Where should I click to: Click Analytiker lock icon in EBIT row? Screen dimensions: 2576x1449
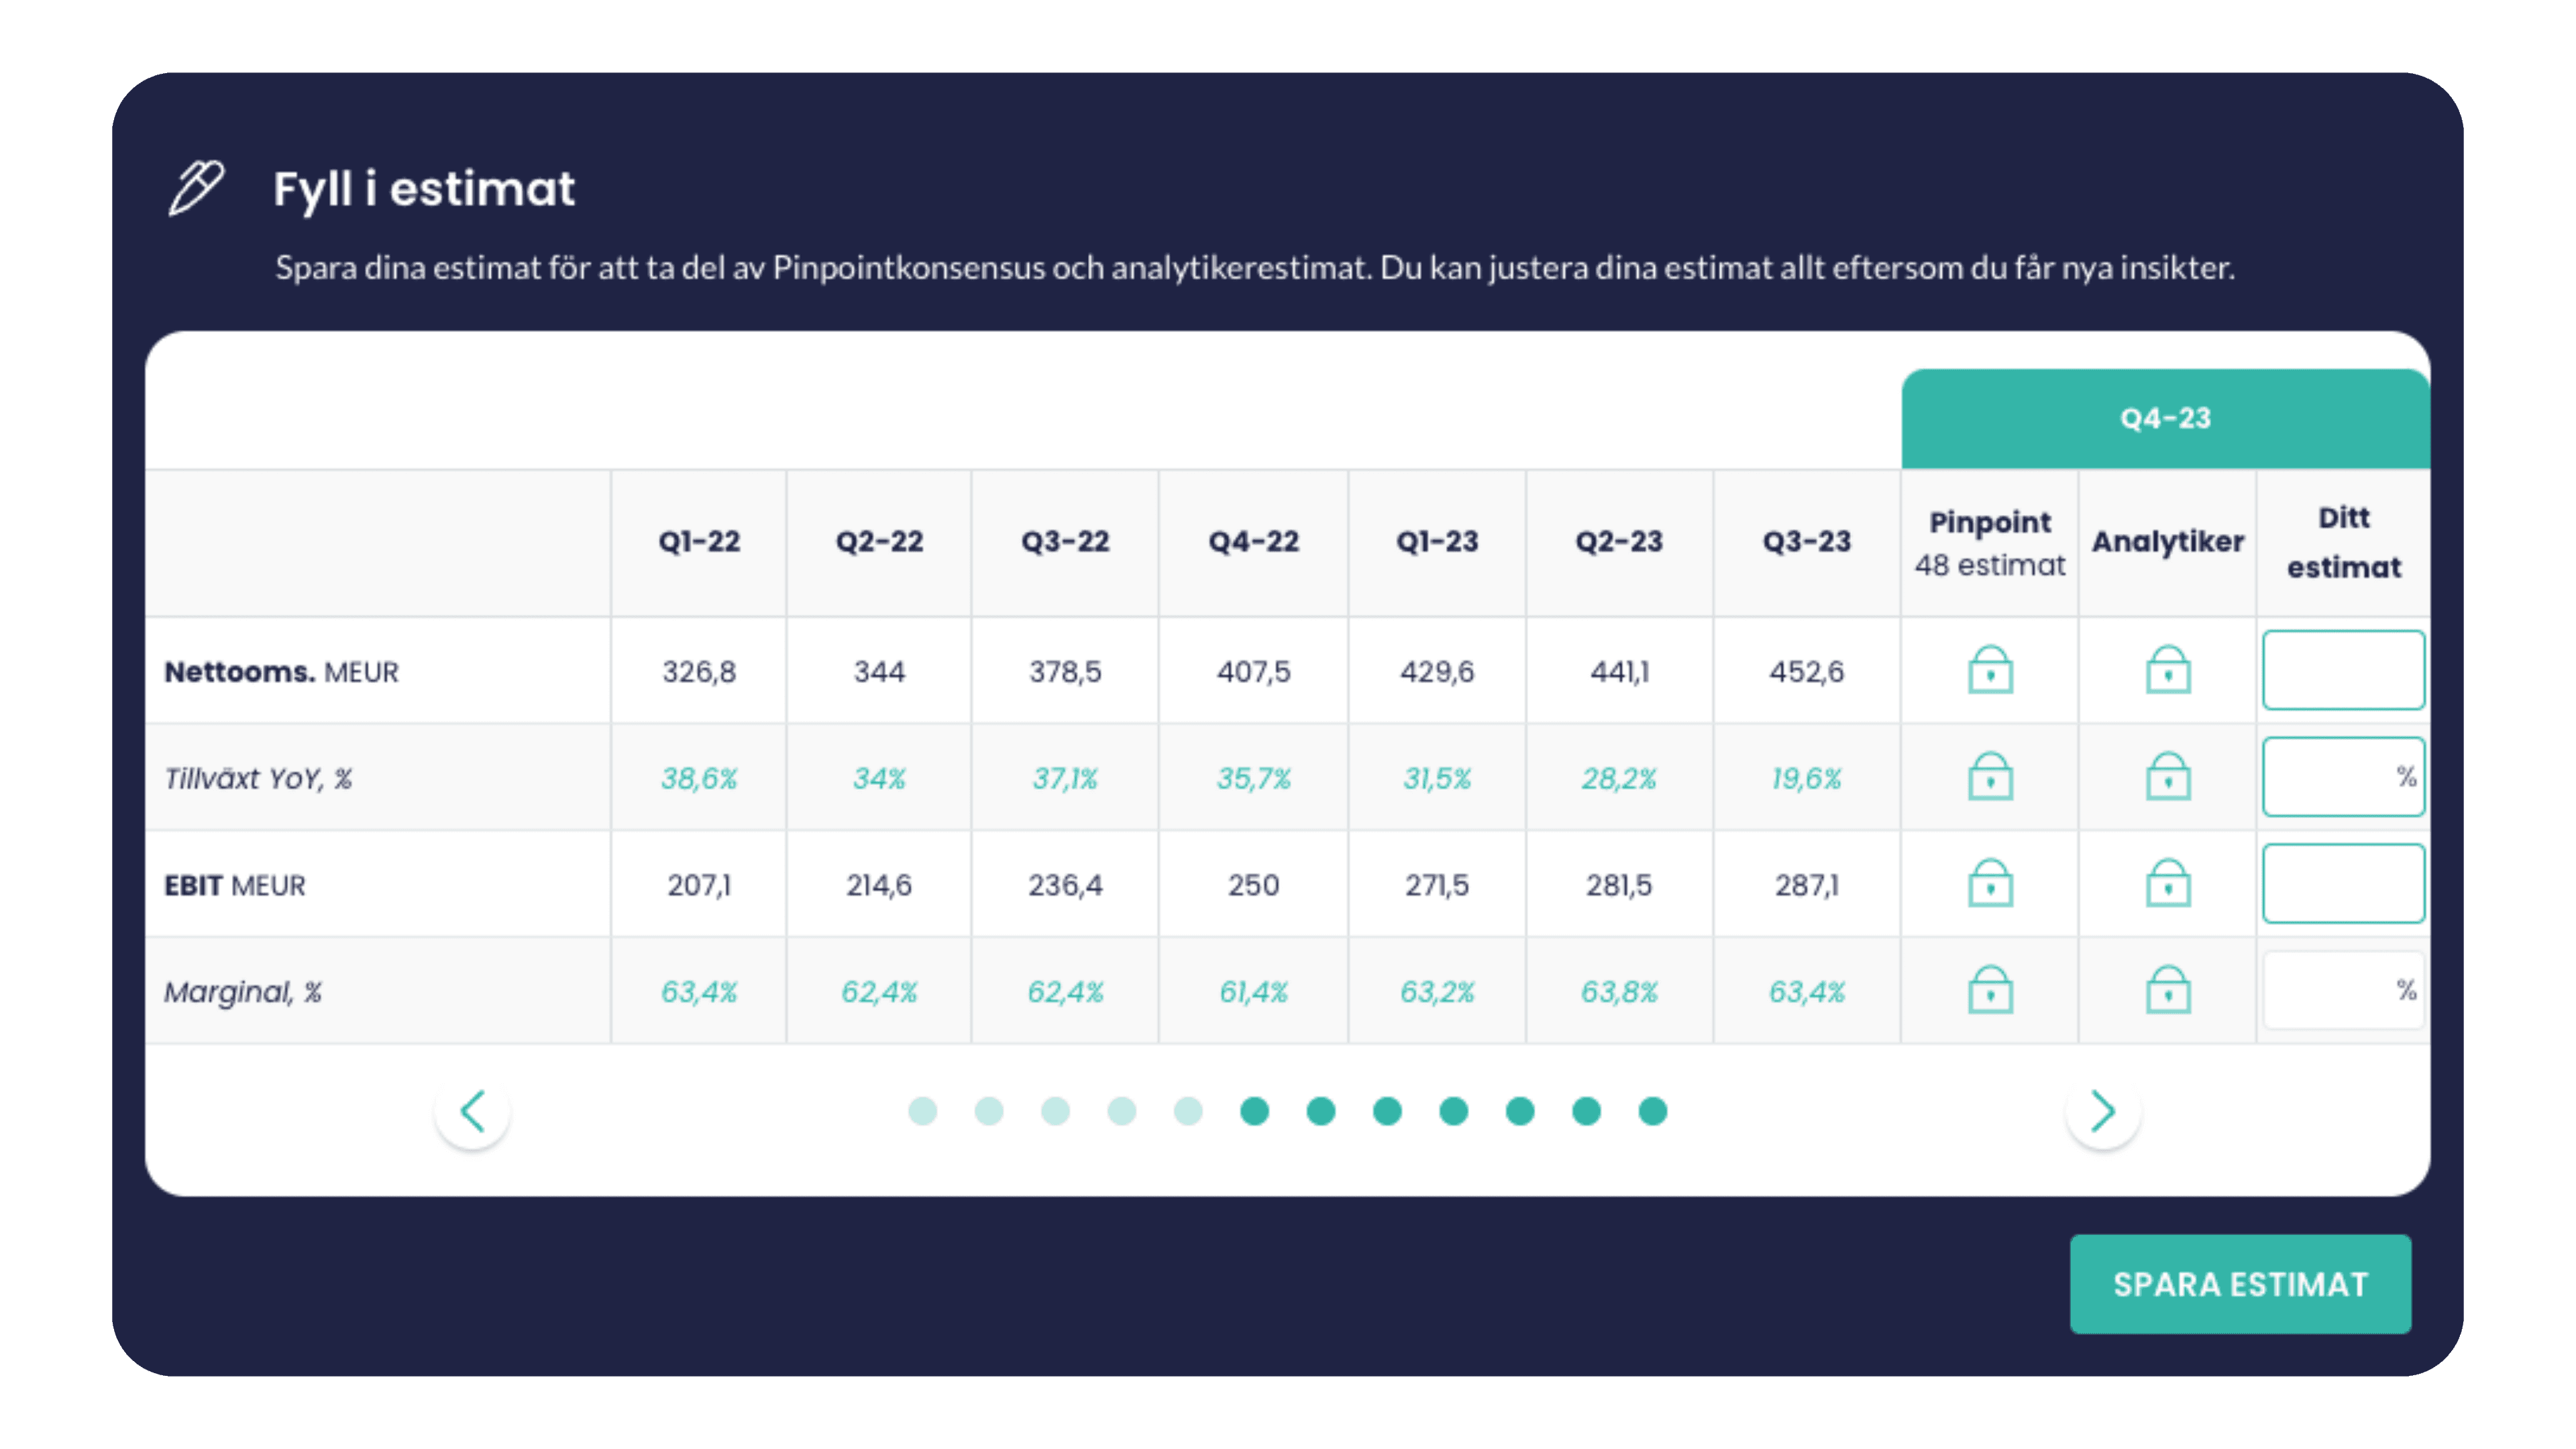(2168, 884)
